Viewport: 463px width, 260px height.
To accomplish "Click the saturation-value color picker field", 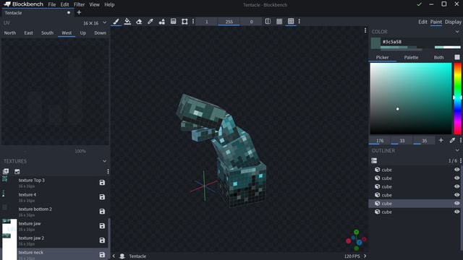I will click(411, 98).
